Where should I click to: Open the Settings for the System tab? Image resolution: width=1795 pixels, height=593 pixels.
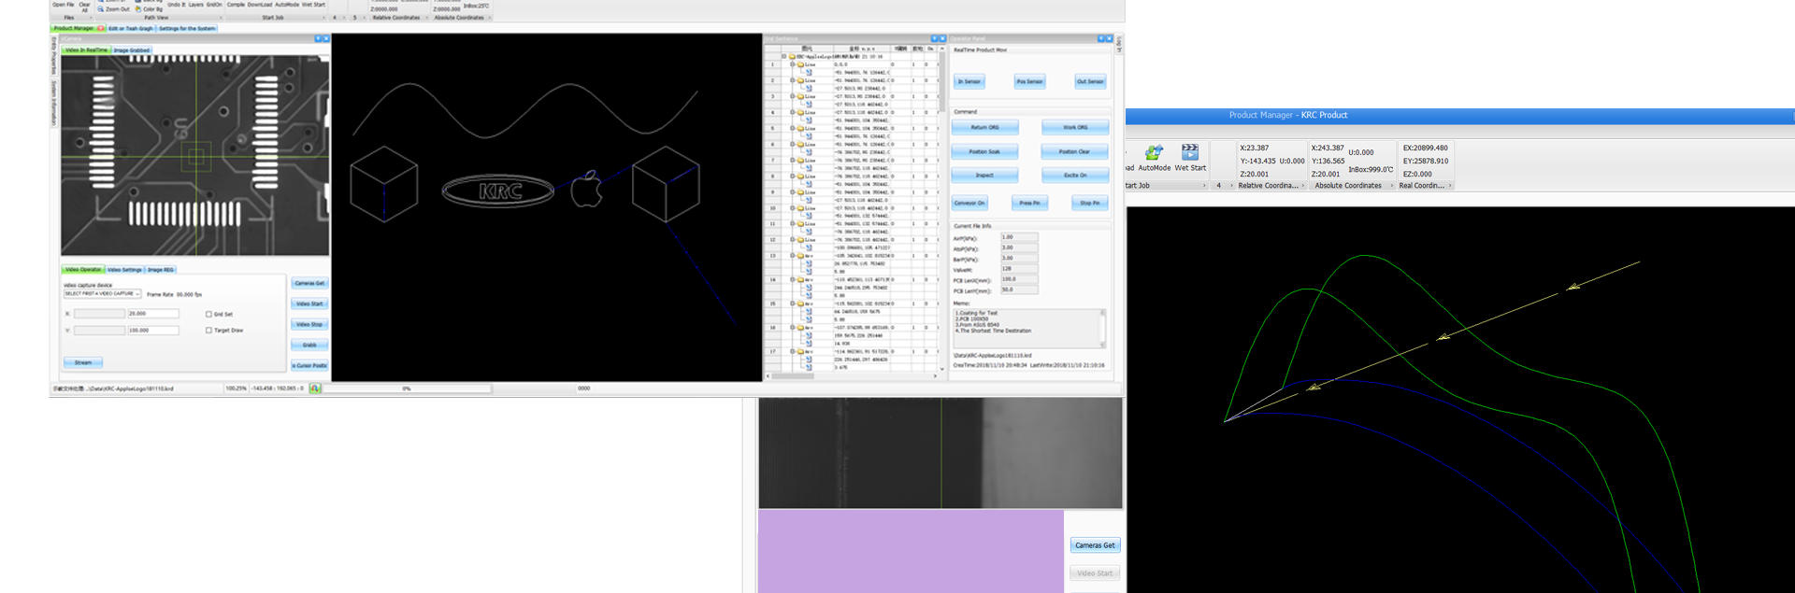click(x=187, y=28)
